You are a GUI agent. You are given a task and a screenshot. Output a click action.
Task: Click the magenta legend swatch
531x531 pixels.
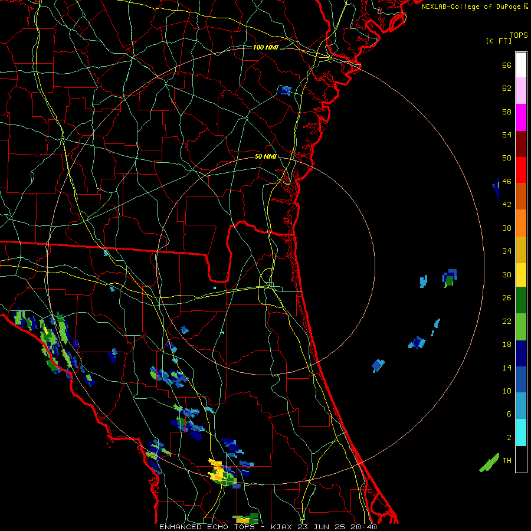tap(521, 117)
